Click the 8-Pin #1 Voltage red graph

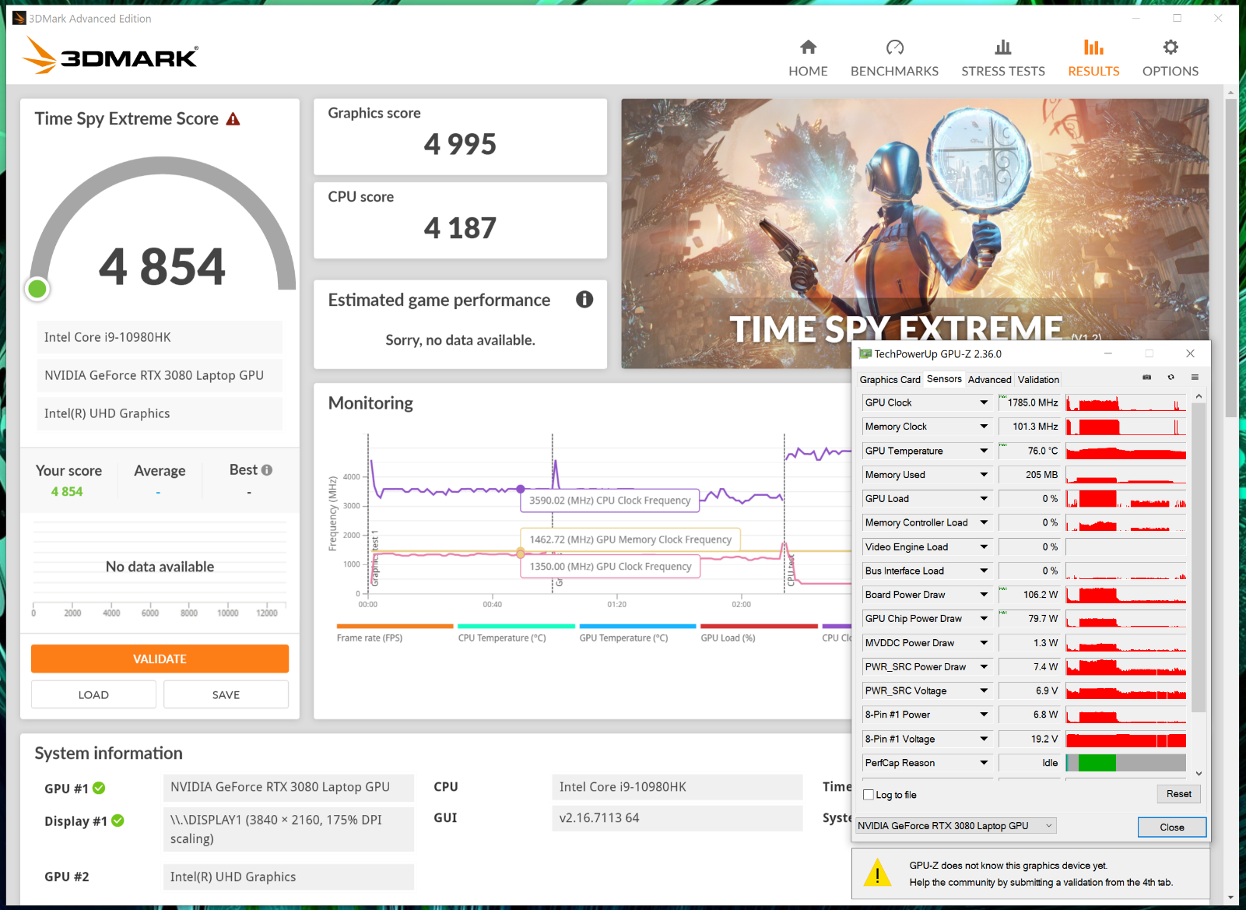(1125, 739)
